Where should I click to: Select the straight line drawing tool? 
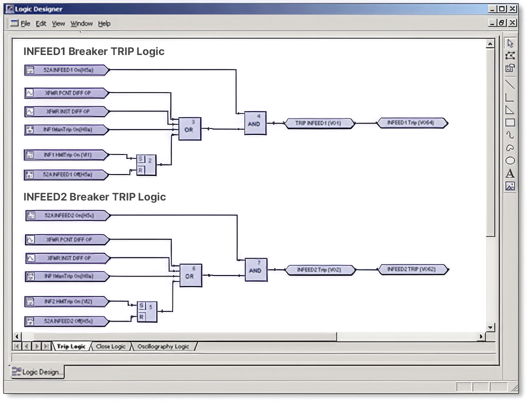pyautogui.click(x=510, y=83)
